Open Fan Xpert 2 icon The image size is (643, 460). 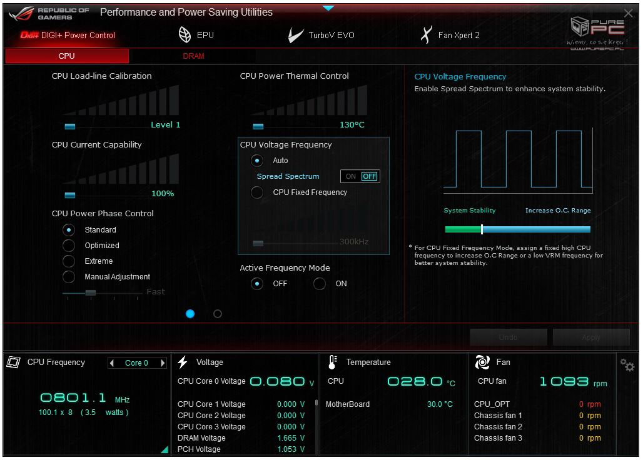point(426,36)
